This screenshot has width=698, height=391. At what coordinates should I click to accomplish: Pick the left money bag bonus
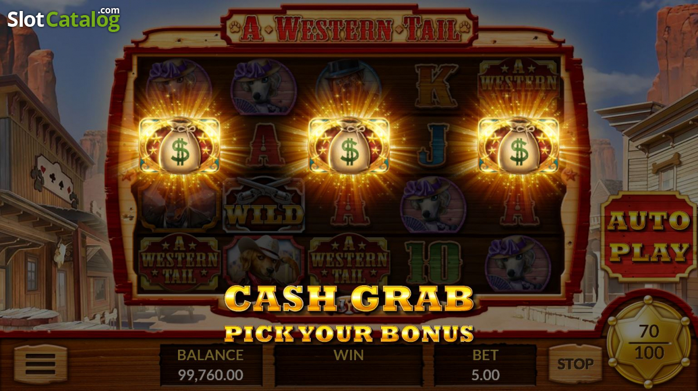(180, 146)
